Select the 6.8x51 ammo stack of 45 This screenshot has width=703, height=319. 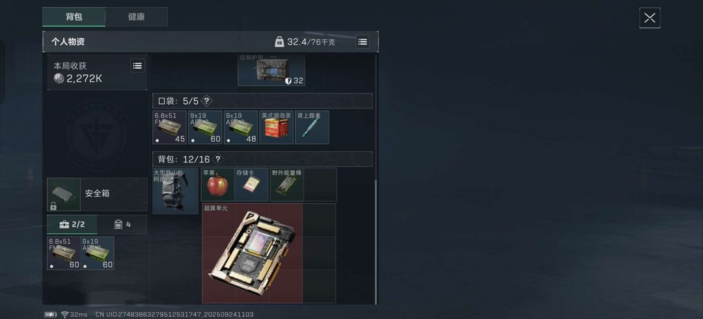[169, 127]
